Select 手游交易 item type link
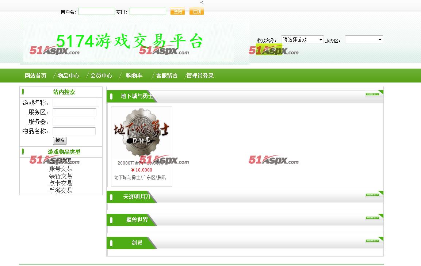This screenshot has width=421, height=266. coord(61,190)
